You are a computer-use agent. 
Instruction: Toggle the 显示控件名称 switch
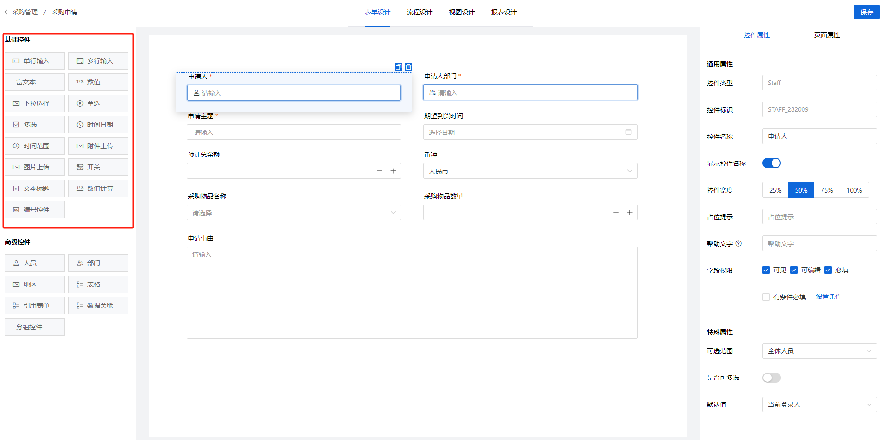click(771, 163)
